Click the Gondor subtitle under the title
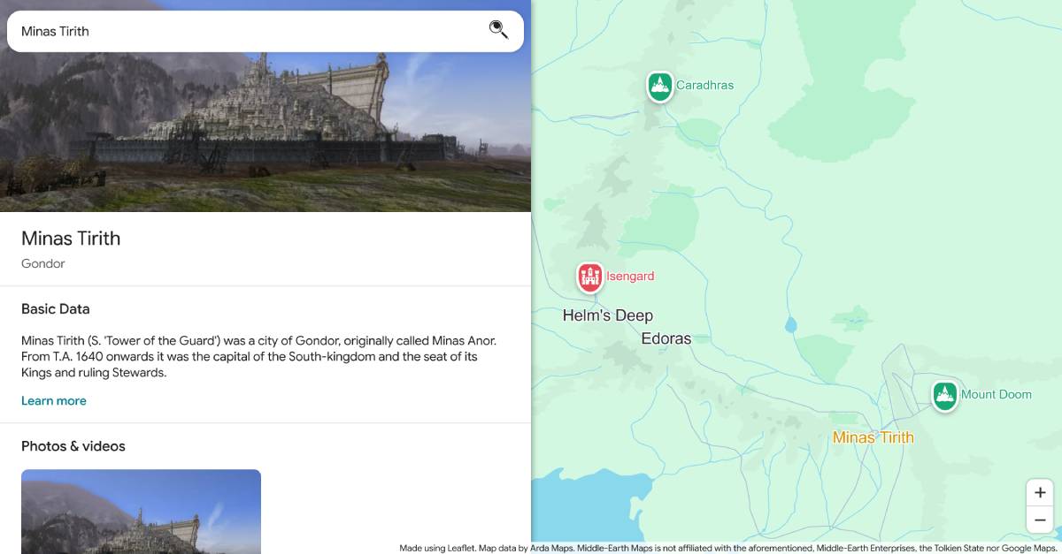 (42, 263)
